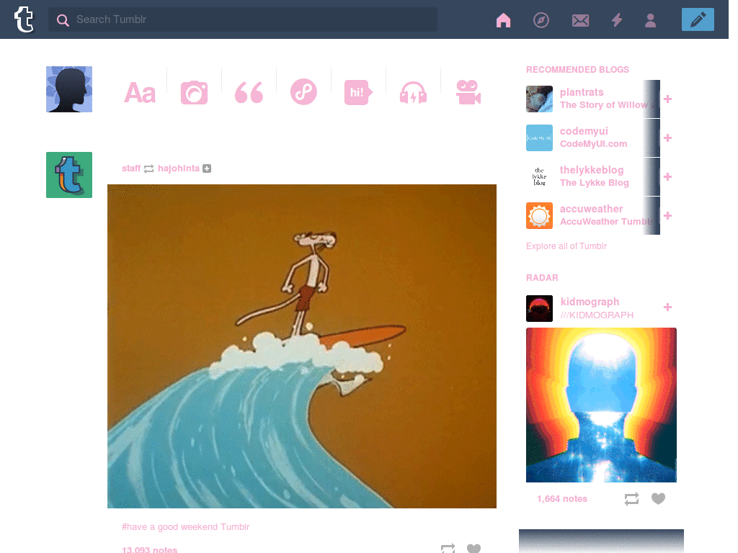Open the radar glowing head image

(601, 405)
